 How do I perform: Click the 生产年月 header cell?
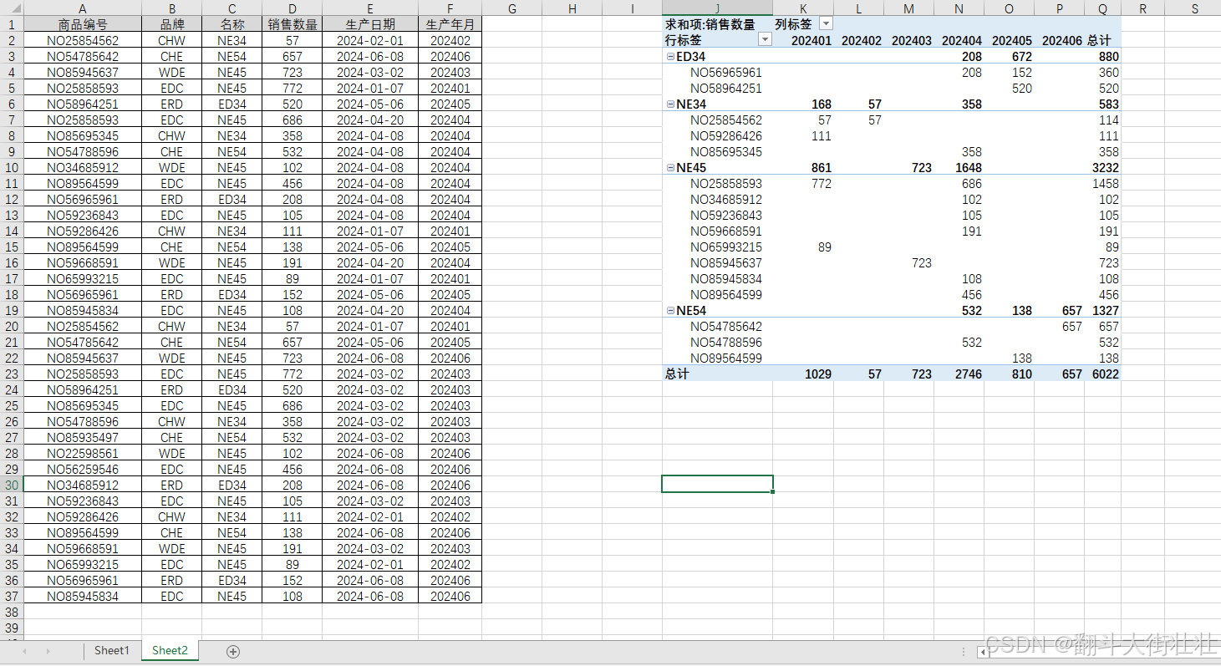450,24
